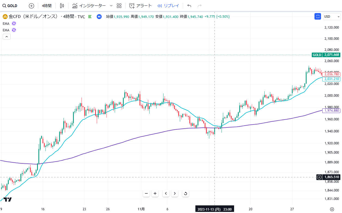Zoom out the chart with minus button

[146, 194]
